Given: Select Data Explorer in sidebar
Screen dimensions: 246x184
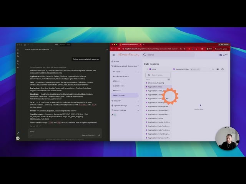Looking at the screenshot, I should click(x=125, y=95).
